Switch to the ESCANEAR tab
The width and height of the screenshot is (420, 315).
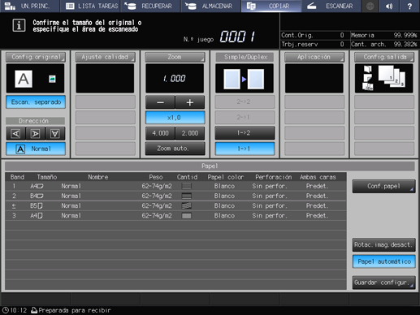pos(331,6)
